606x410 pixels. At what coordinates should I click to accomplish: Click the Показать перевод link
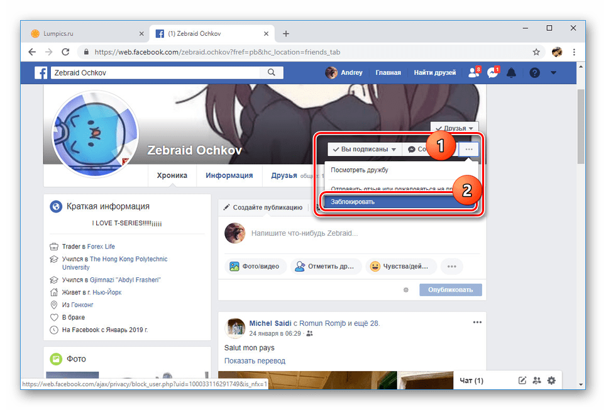pos(255,360)
